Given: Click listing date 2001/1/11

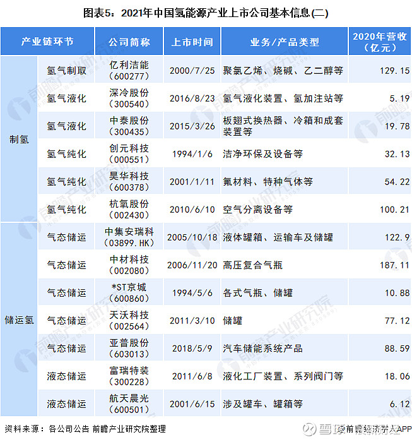Looking at the screenshot, I should pyautogui.click(x=192, y=182).
